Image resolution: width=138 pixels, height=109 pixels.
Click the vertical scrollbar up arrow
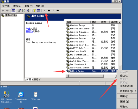click(120, 22)
